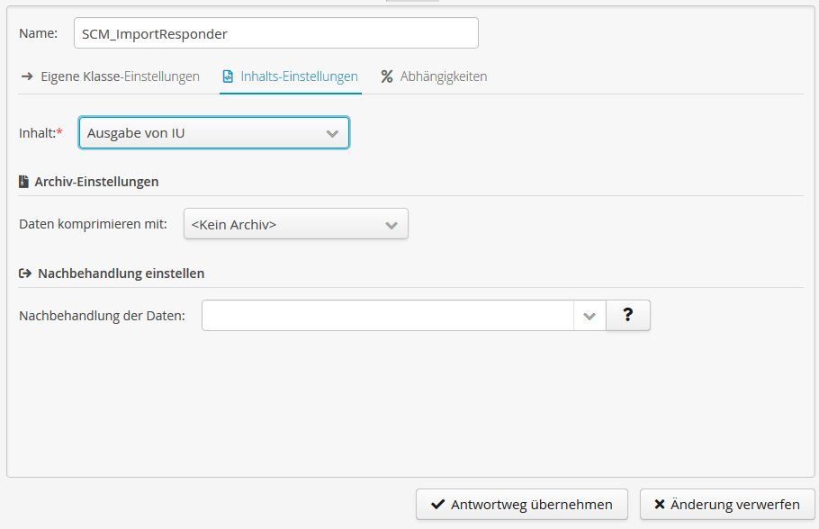Switch to Eigene Klasse-Einstellungen tab

tap(110, 76)
